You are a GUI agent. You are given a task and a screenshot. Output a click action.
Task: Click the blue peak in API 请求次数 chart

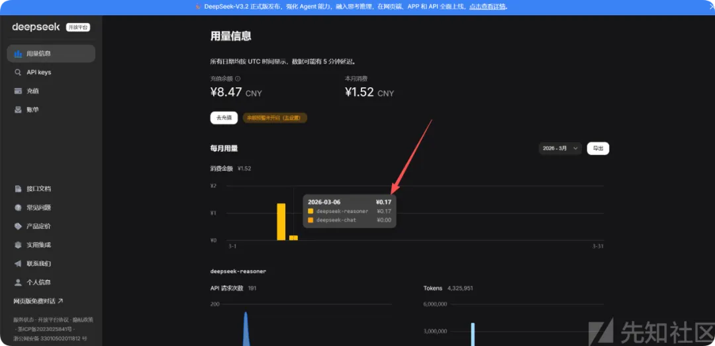[x=246, y=328]
